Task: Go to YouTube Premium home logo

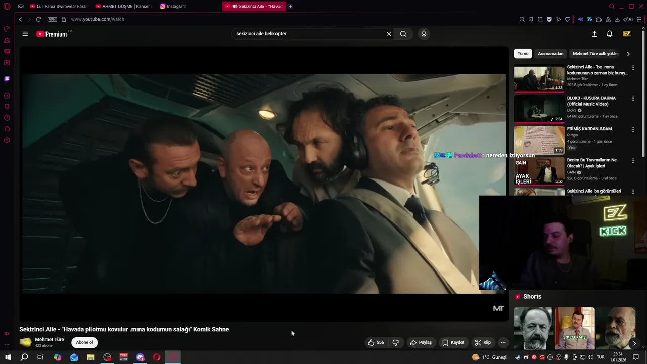Action: [x=52, y=34]
